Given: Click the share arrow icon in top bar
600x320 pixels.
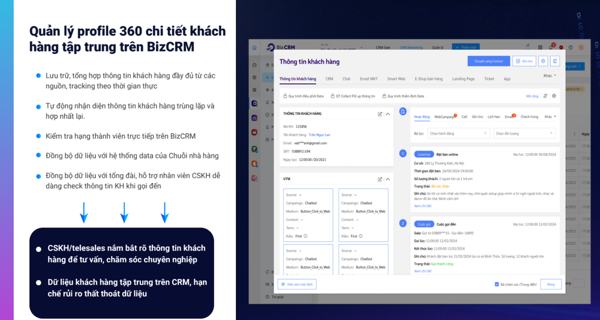Looking at the screenshot, I should tap(528, 45).
